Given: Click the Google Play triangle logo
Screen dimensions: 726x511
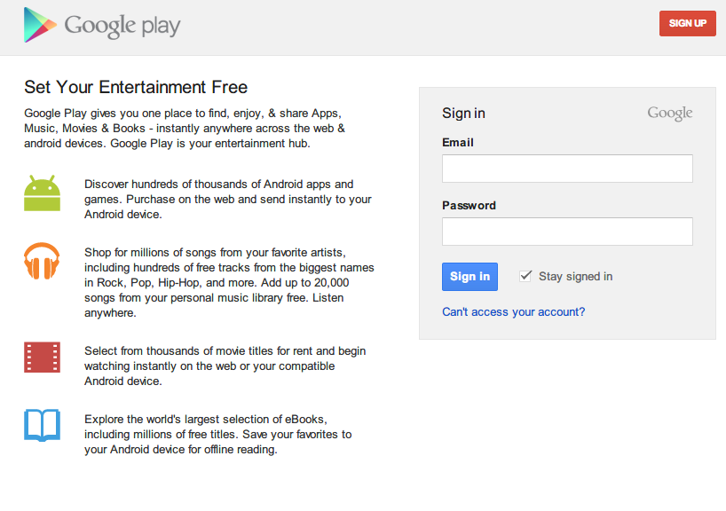Looking at the screenshot, I should [x=39, y=25].
